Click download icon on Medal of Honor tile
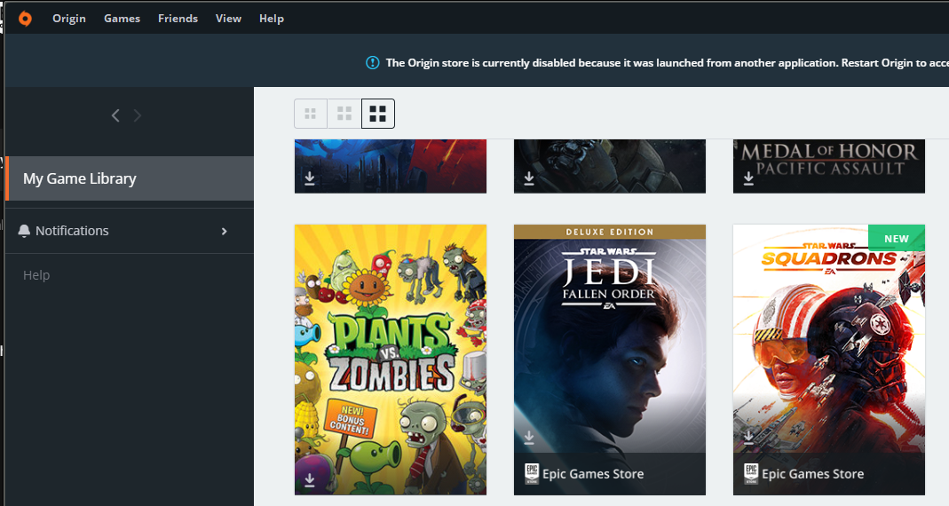Image resolution: width=949 pixels, height=506 pixels. point(748,178)
